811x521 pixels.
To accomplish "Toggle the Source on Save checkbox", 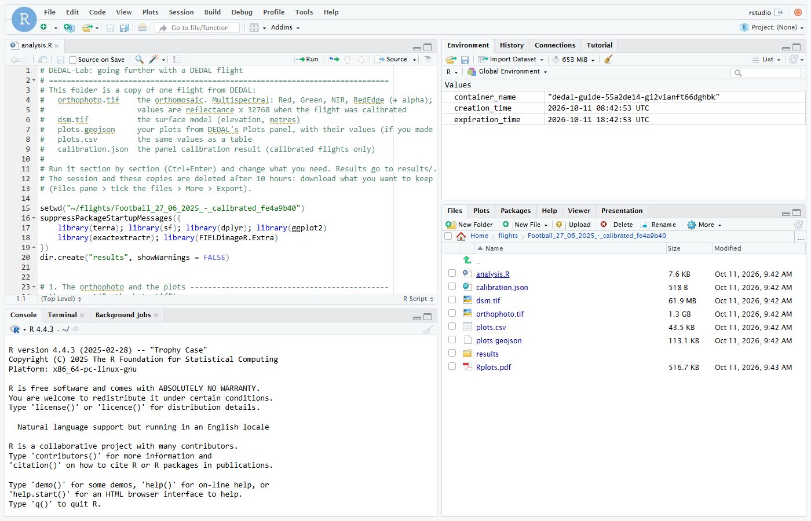I will (73, 60).
